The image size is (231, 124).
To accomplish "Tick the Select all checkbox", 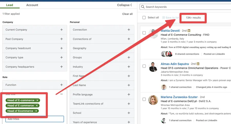I will pyautogui.click(x=144, y=18).
